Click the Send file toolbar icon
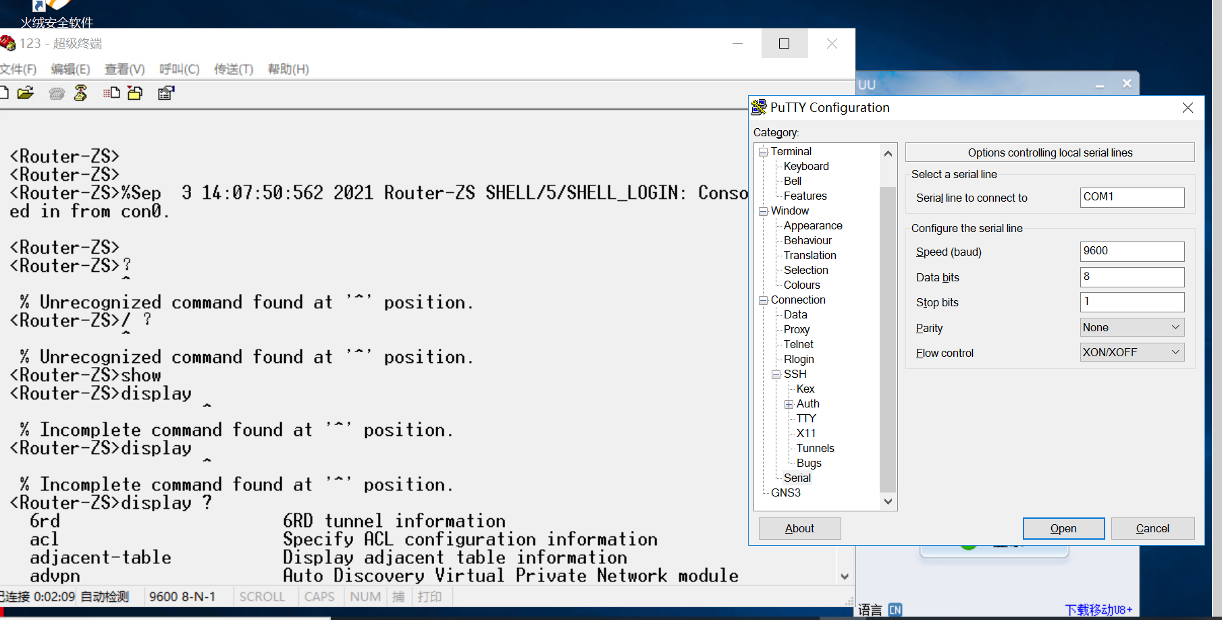Image resolution: width=1222 pixels, height=620 pixels. click(x=111, y=93)
